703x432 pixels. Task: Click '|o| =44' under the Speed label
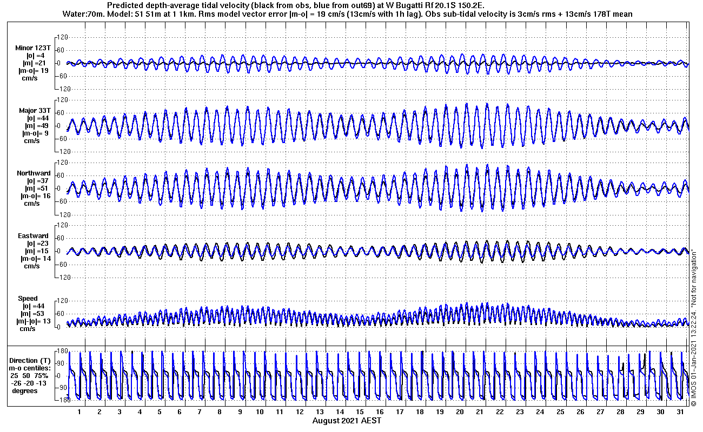coord(34,306)
